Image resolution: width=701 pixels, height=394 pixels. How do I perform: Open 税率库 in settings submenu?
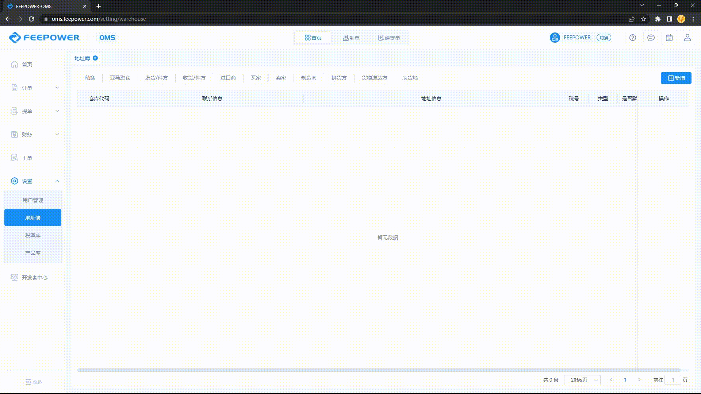point(33,235)
